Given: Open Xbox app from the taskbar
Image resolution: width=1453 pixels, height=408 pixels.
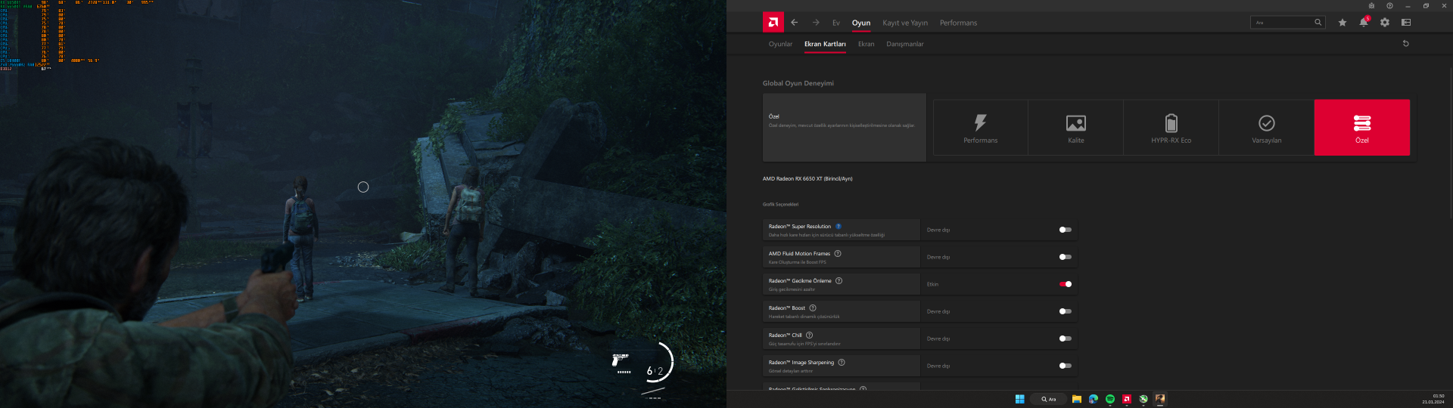Looking at the screenshot, I should tap(1143, 399).
